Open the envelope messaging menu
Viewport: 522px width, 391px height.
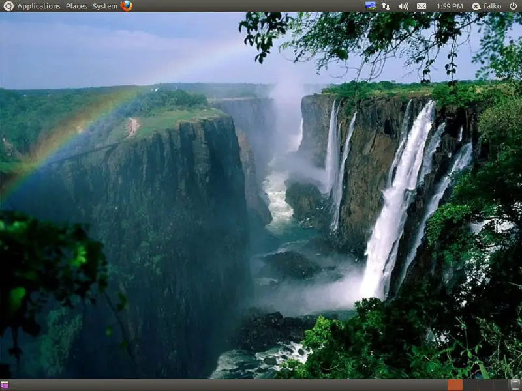pyautogui.click(x=422, y=6)
